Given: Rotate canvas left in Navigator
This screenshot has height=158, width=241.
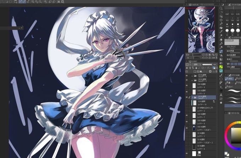Looking at the screenshot, I should pyautogui.click(x=203, y=58).
